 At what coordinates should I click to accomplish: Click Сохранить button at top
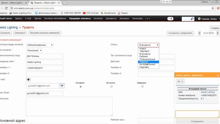point(5,33)
